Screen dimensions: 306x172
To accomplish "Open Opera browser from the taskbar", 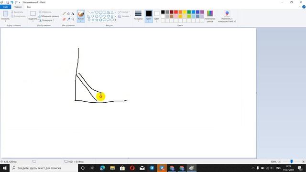I will tap(132, 168).
